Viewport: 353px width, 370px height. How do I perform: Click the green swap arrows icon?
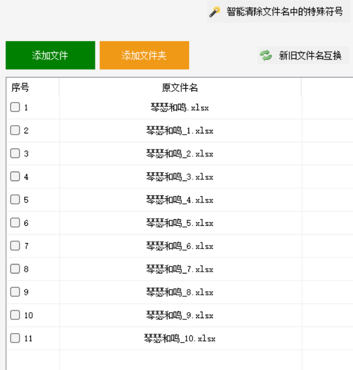coord(266,55)
